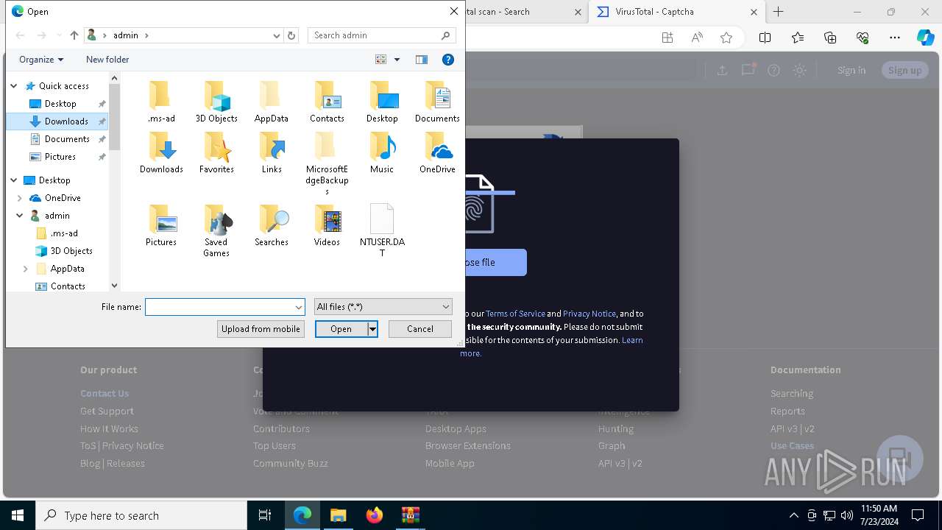The width and height of the screenshot is (942, 530).
Task: Open the Contact Us footer link
Action: 105,394
